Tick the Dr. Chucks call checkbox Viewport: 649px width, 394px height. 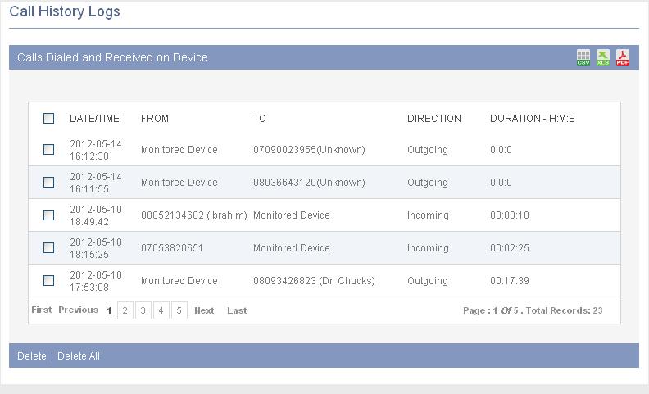pos(49,280)
